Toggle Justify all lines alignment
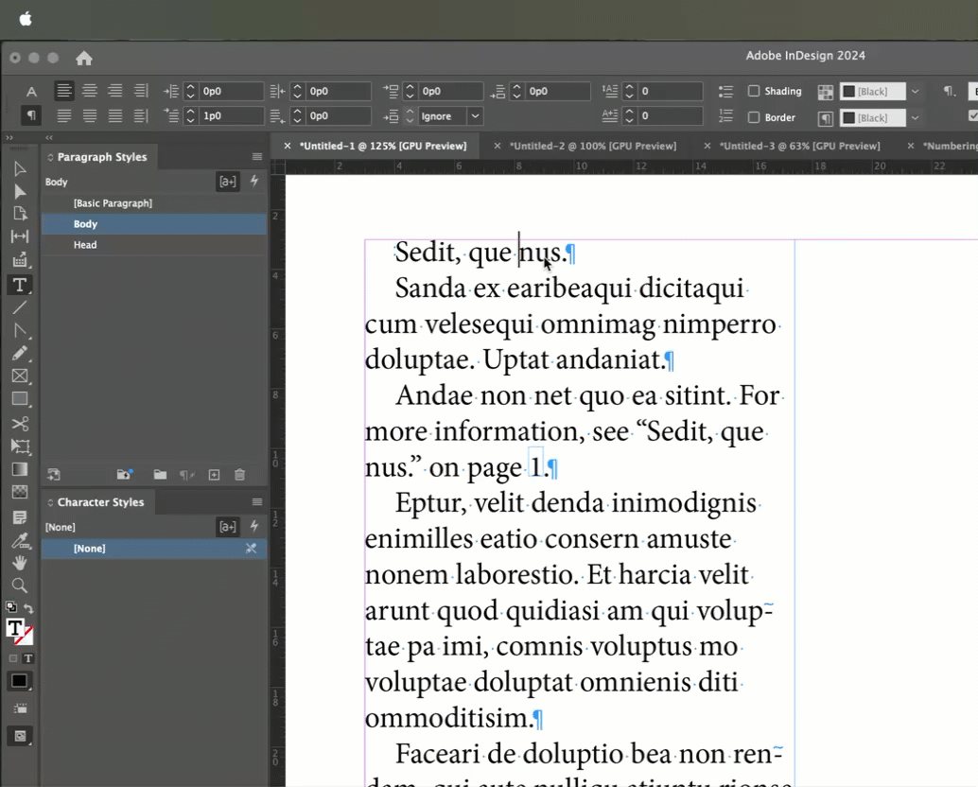Viewport: 978px width, 787px height. click(x=115, y=116)
